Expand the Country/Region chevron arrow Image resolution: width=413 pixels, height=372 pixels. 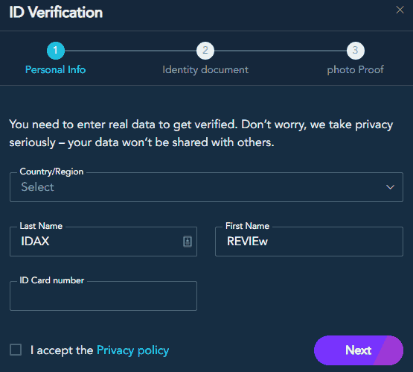[x=390, y=187]
